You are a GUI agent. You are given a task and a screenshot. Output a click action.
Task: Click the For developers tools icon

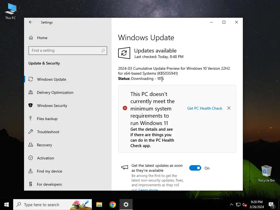click(31, 184)
